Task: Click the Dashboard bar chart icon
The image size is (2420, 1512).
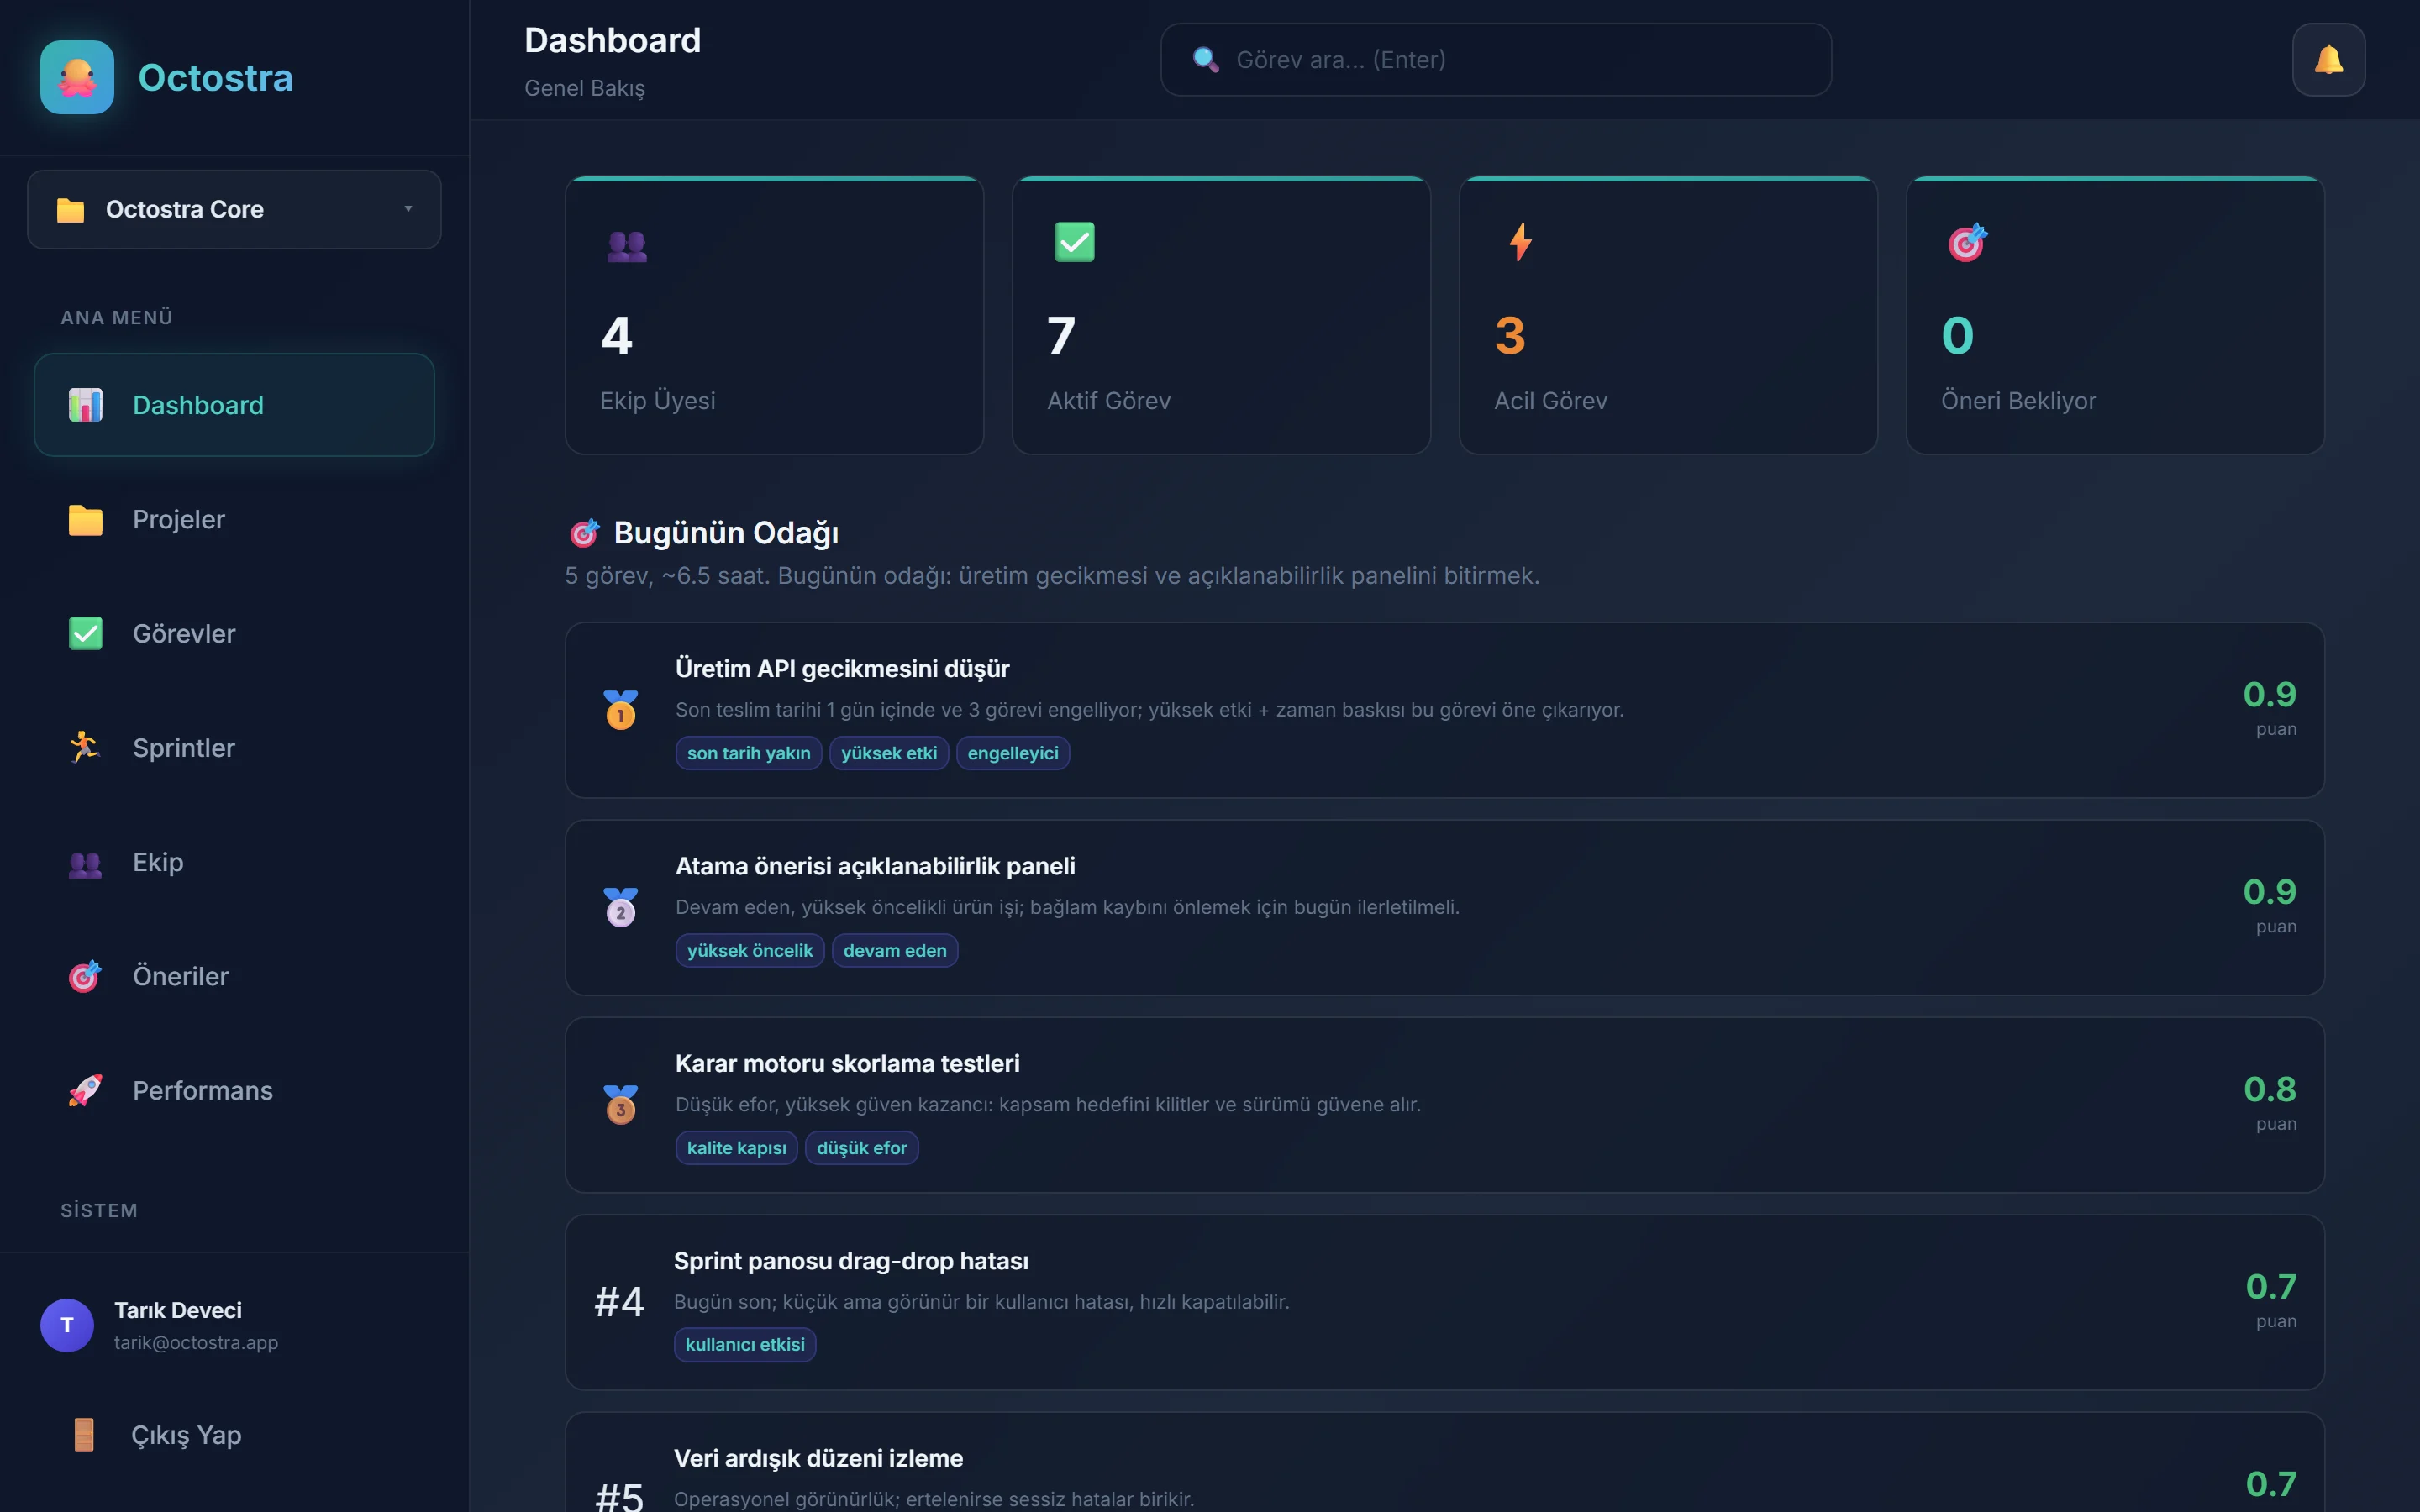Action: click(x=86, y=405)
